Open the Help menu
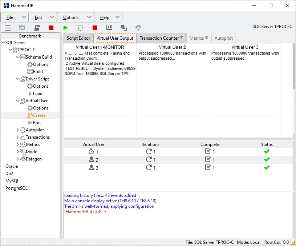296x246 pixels. click(108, 17)
